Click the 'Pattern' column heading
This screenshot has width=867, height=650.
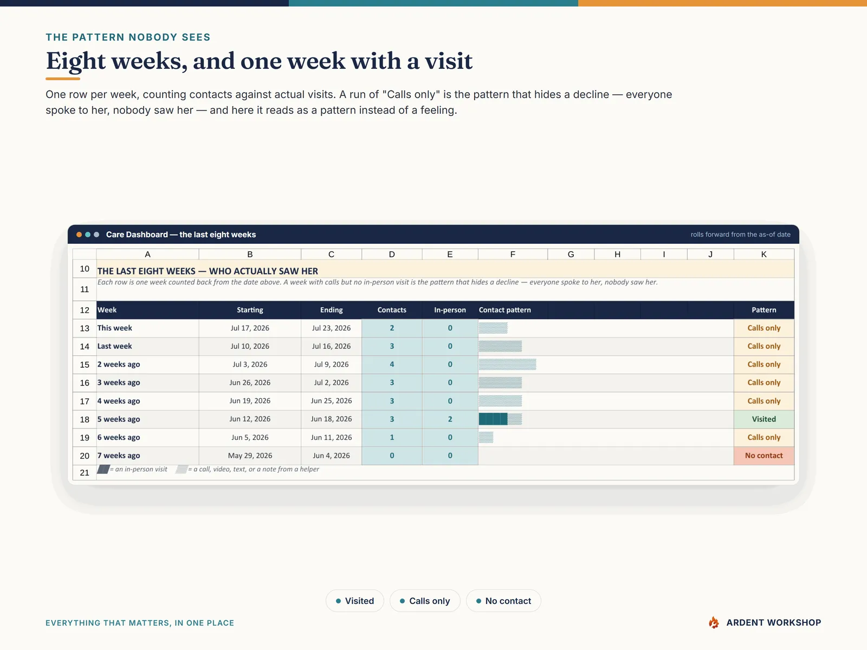tap(764, 310)
